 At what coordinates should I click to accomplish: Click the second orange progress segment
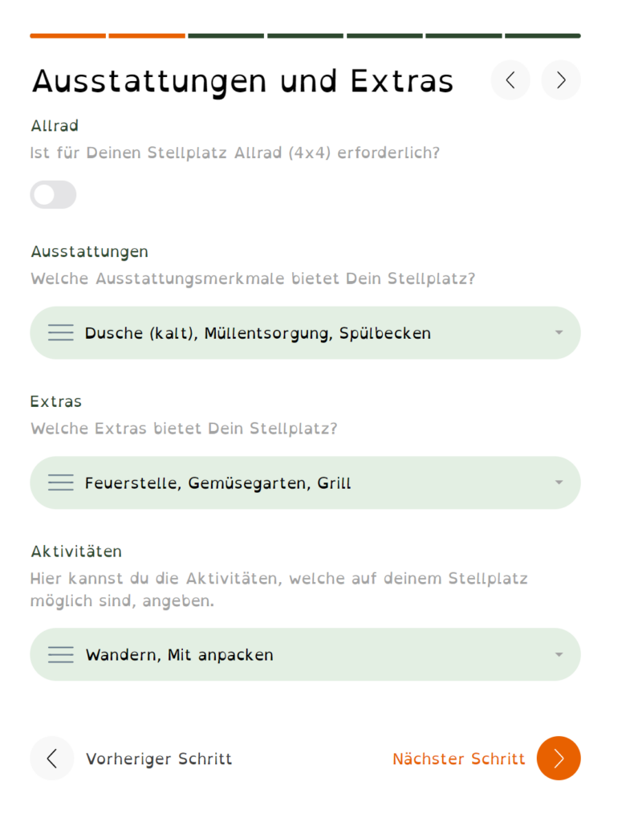click(x=146, y=35)
